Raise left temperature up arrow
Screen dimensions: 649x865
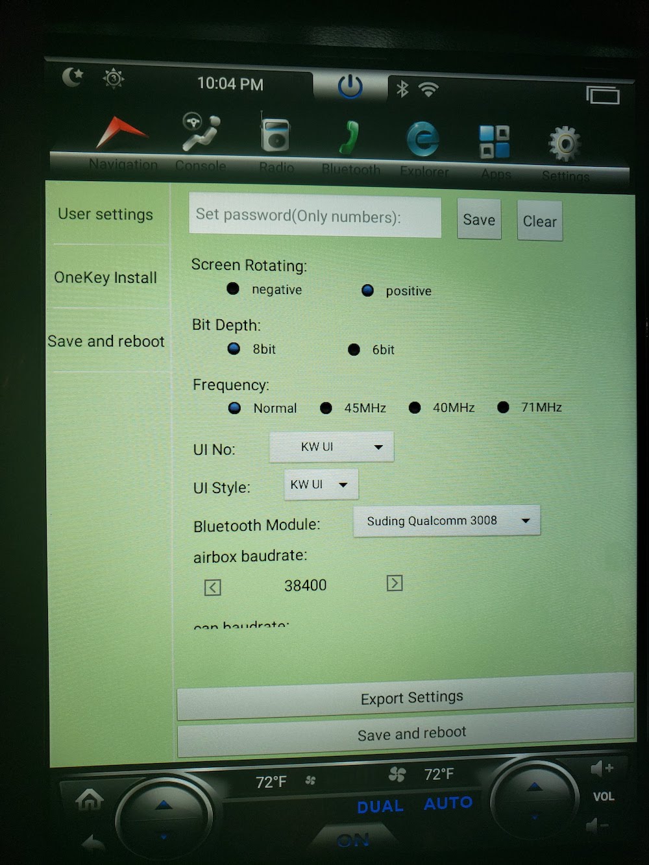pos(164,805)
